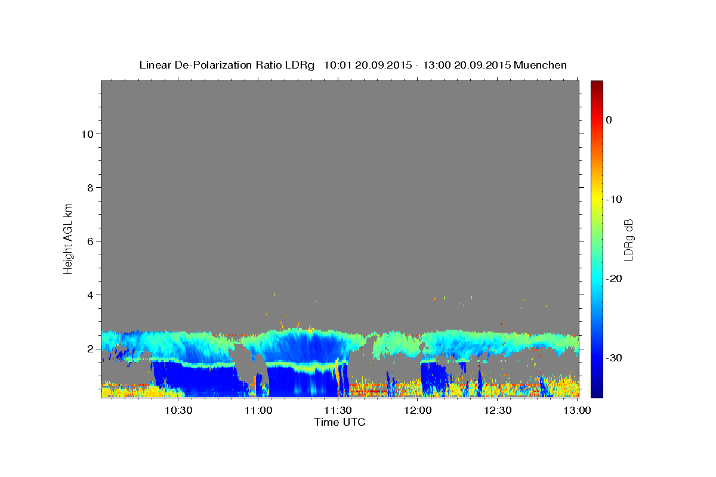Click the 10:30 time tick label
Viewport: 716px width, 477px height.
(178, 410)
